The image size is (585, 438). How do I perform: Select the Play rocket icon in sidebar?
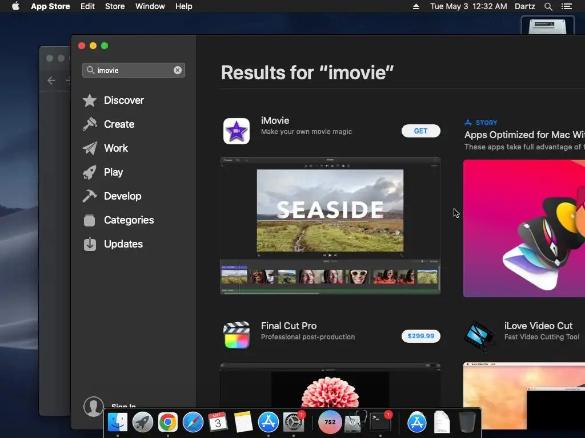90,172
